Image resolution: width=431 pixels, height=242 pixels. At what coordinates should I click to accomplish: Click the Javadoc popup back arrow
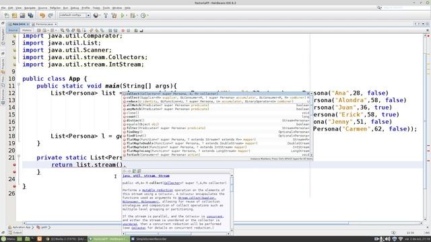pyautogui.click(x=124, y=171)
